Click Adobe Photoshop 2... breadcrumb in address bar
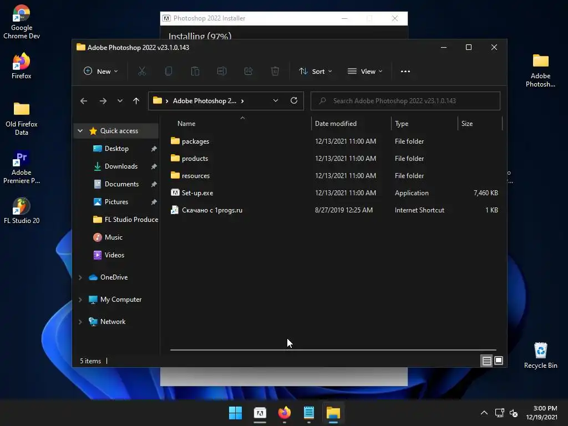Viewport: 568px width, 426px height. point(205,101)
